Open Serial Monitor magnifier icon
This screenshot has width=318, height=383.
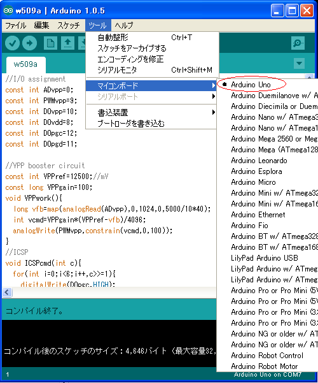click(x=298, y=43)
